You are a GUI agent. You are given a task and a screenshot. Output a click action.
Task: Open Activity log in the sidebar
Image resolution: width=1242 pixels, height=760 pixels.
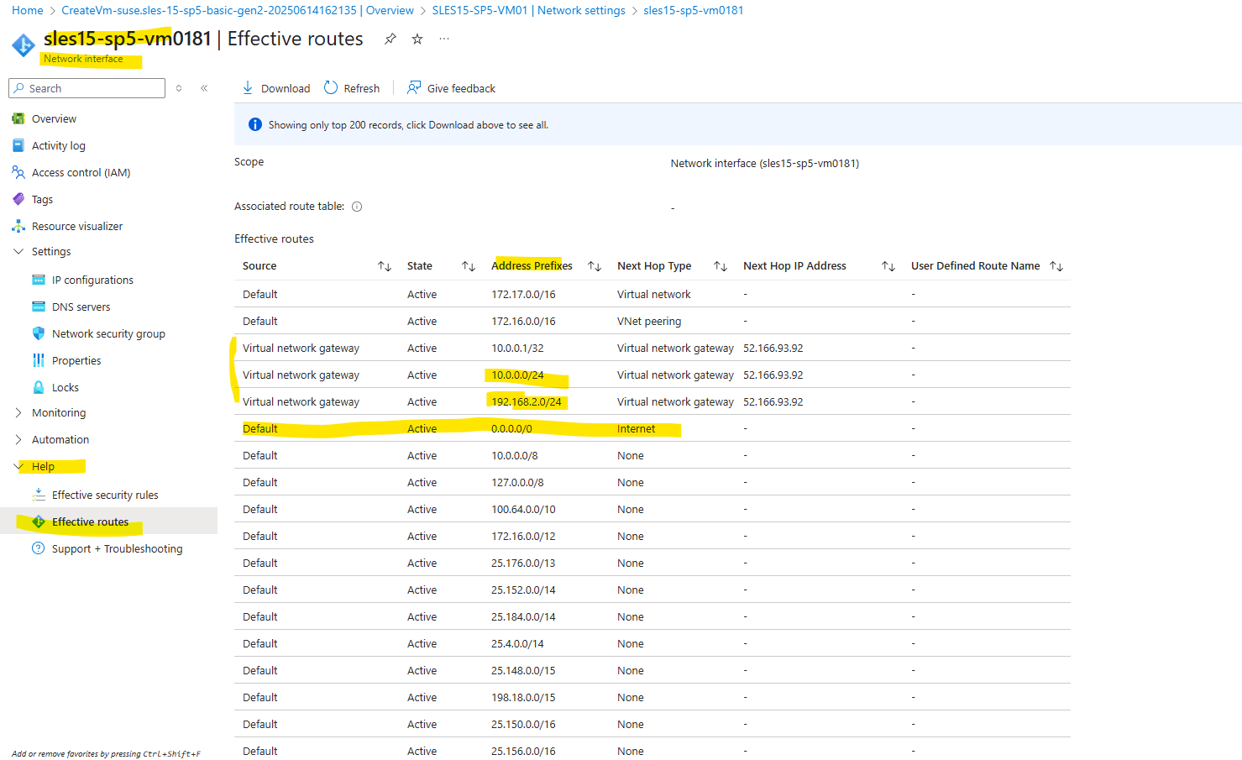click(59, 145)
